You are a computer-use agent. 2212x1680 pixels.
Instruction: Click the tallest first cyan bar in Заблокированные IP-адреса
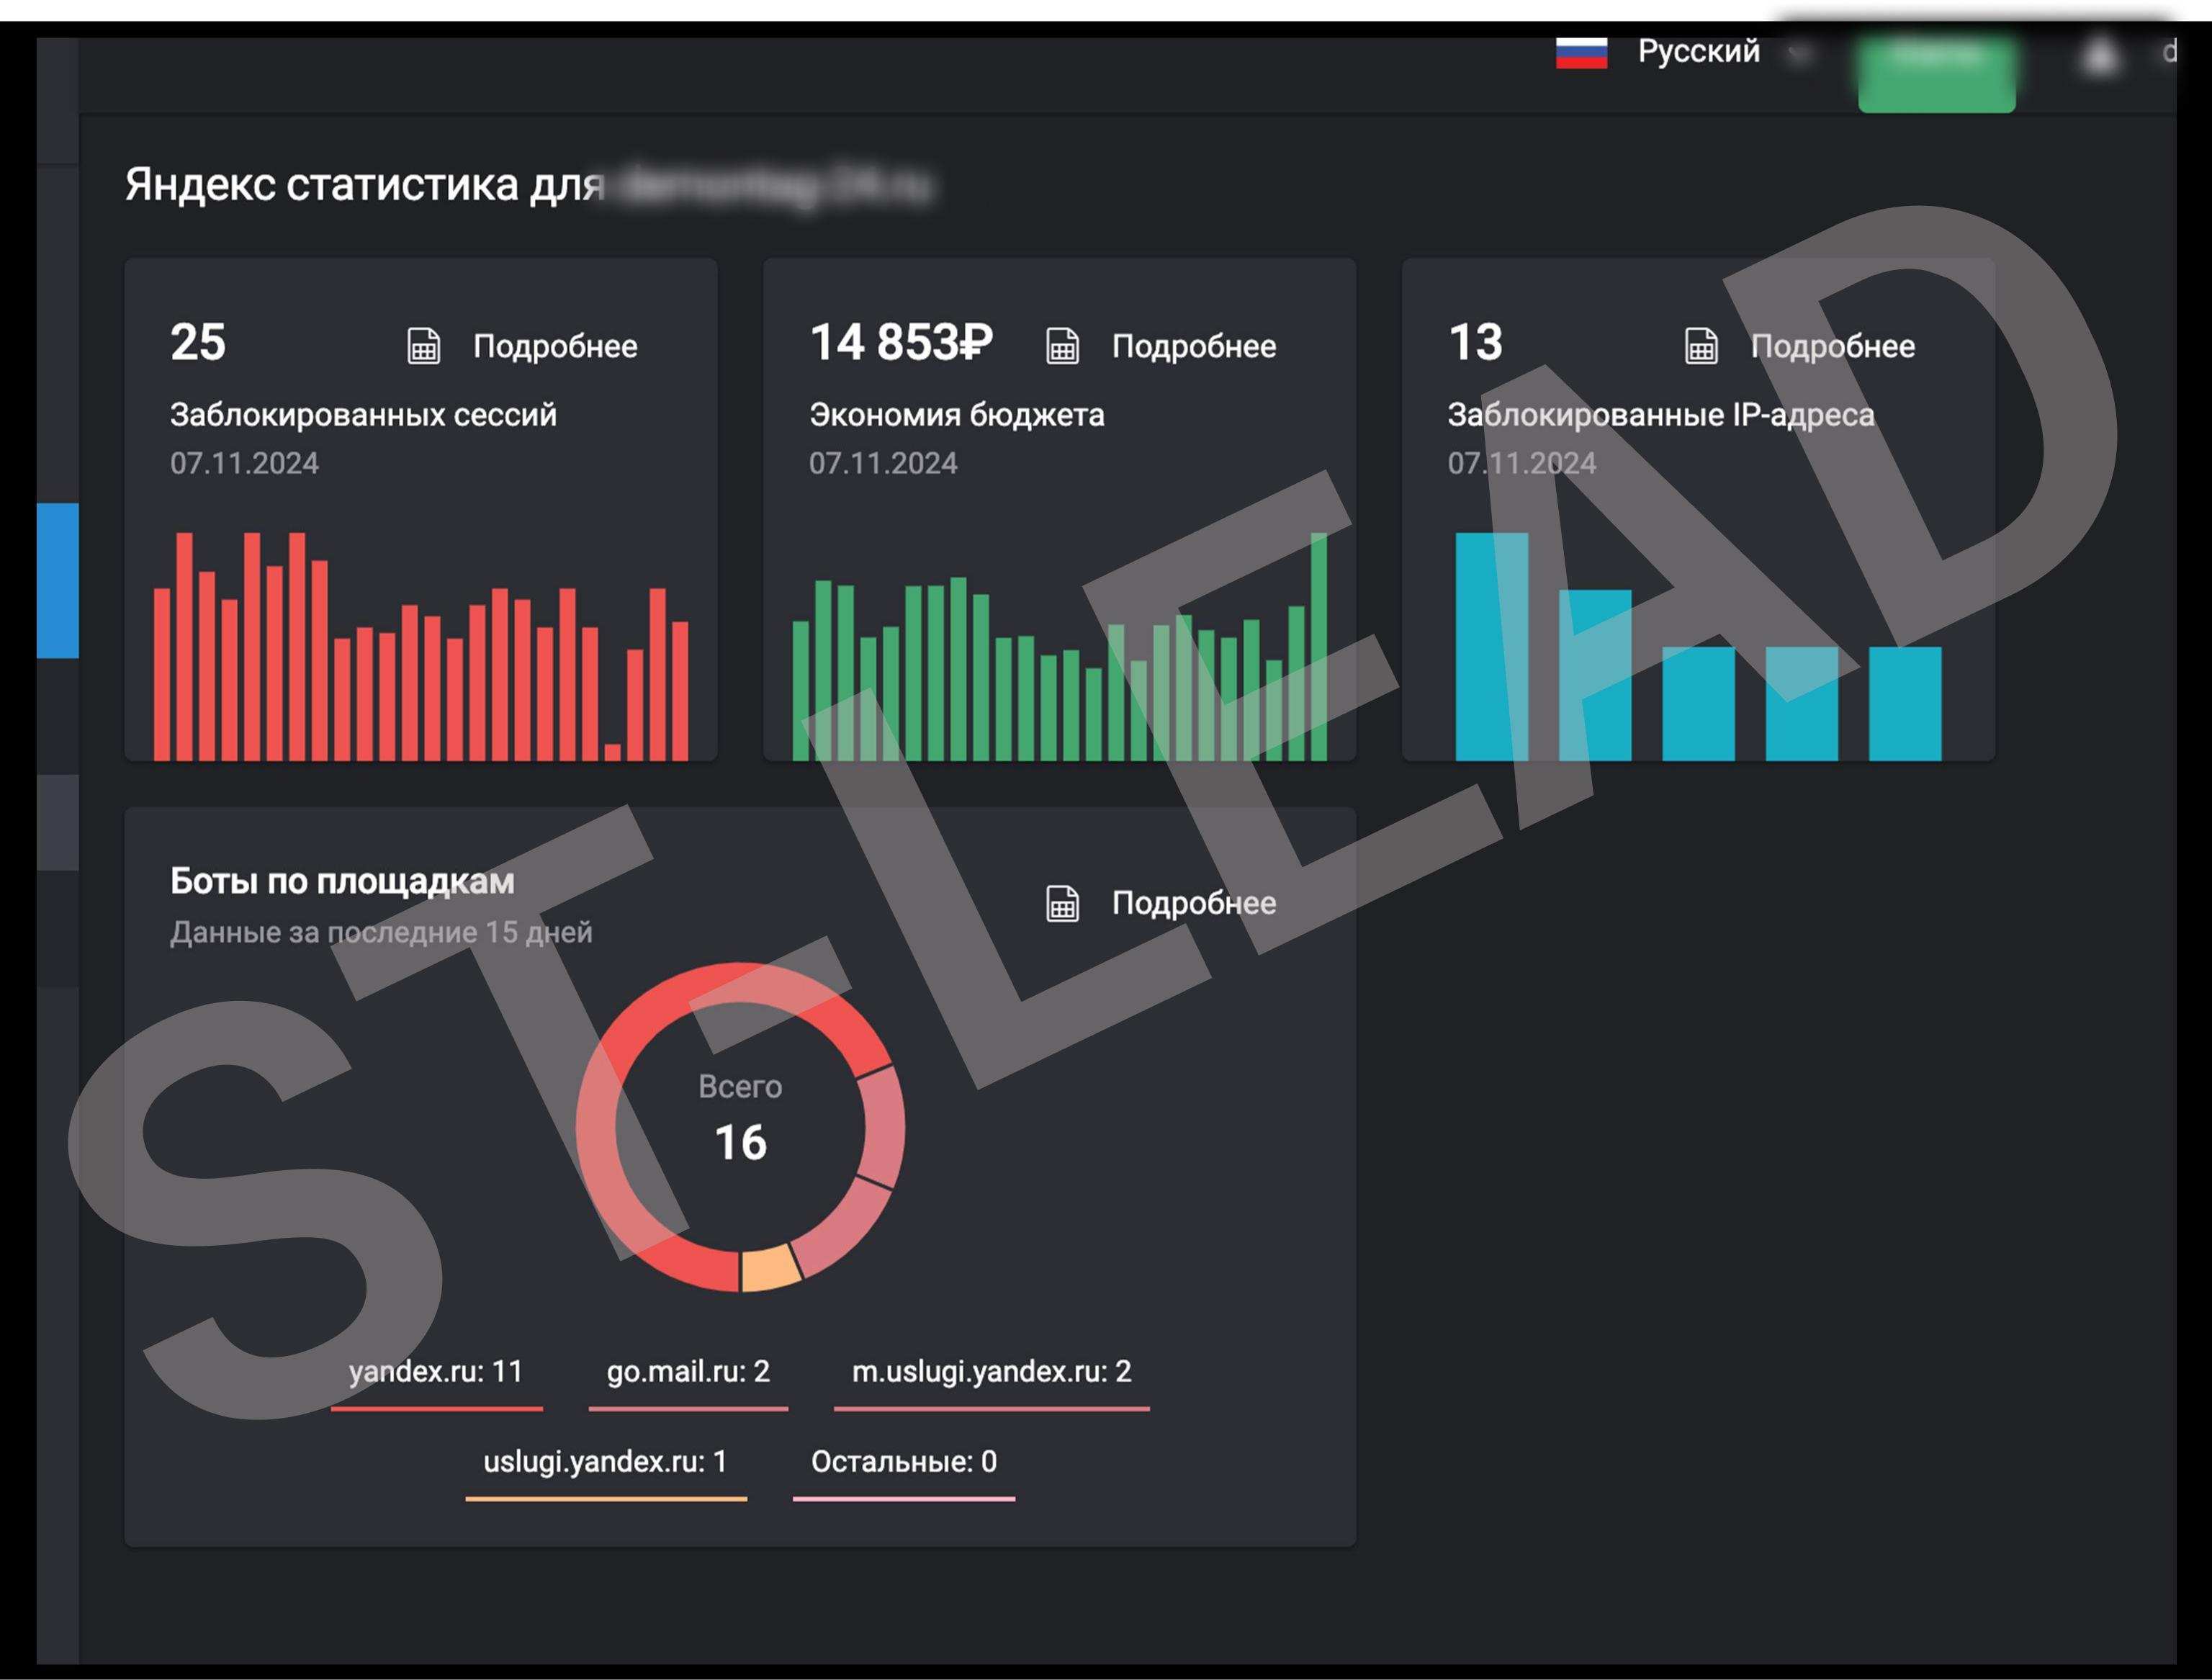(x=1491, y=647)
